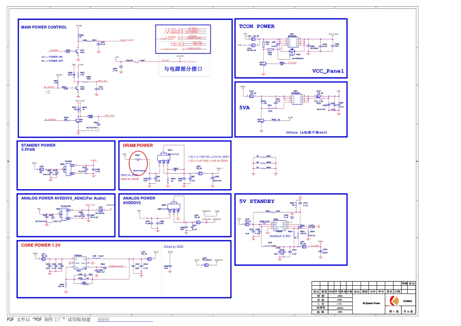Click the N801 IC in TCON POWER
This screenshot has width=461, height=326.
click(x=292, y=41)
